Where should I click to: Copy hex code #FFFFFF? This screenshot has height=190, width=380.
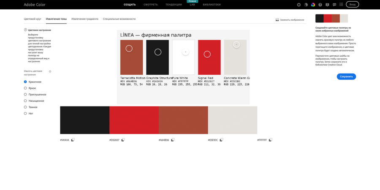(x=271, y=140)
